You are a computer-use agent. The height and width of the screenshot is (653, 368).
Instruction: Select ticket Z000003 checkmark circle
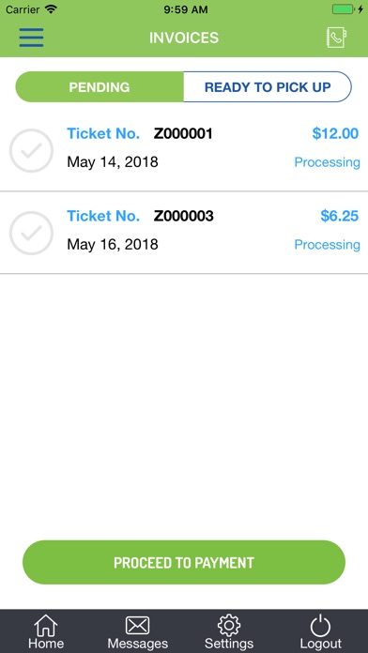point(31,234)
